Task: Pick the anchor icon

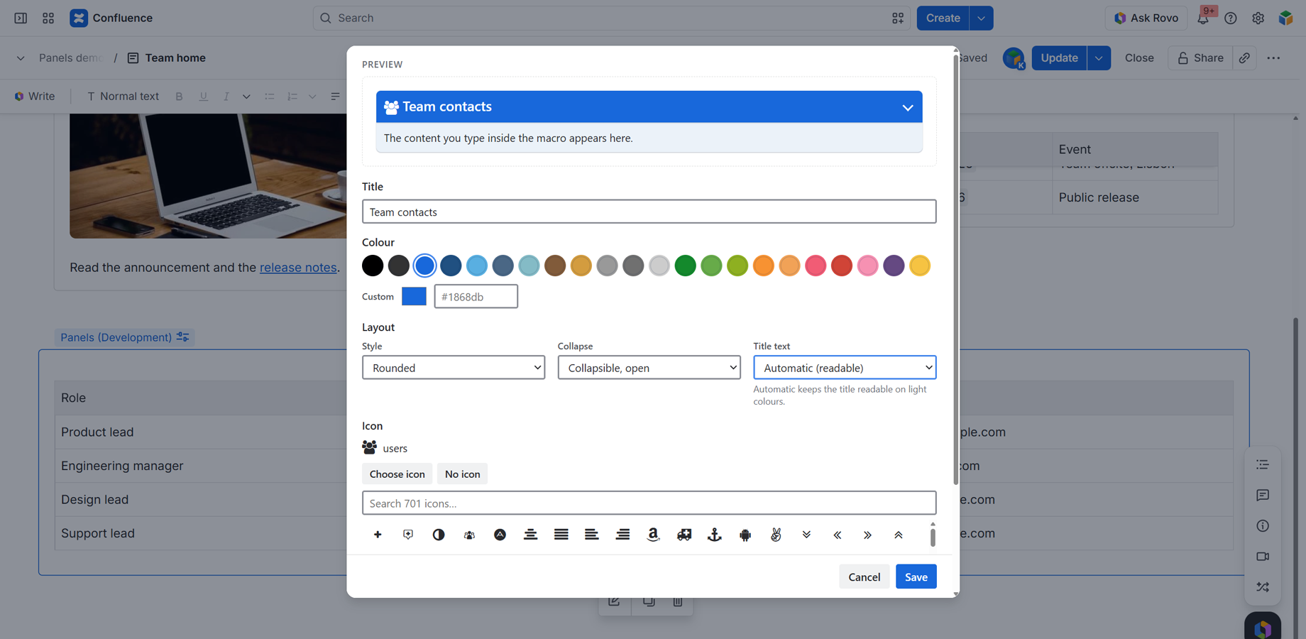Action: tap(715, 535)
